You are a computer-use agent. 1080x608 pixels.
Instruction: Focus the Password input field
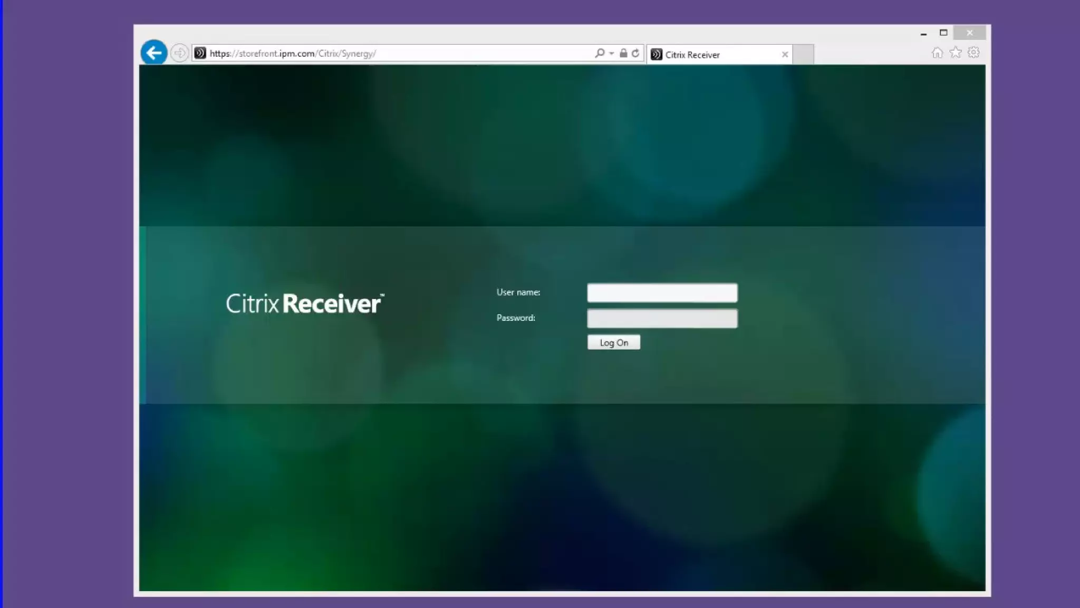[x=662, y=318]
